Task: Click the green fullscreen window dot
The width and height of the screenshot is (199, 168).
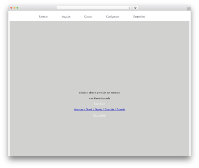Action: (18, 8)
